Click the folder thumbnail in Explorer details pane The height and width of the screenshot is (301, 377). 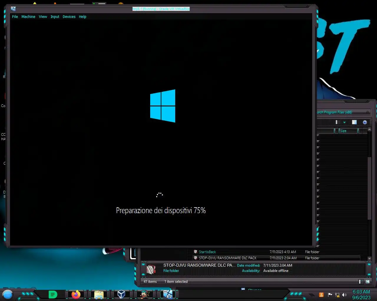coord(151,269)
